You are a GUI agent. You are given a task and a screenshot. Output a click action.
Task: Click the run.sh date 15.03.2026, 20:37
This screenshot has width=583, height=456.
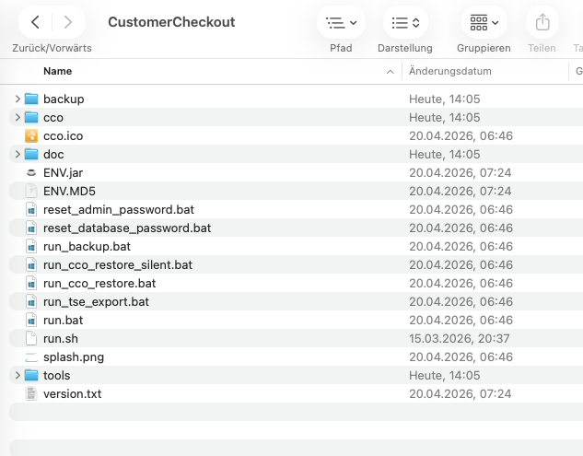click(x=460, y=338)
